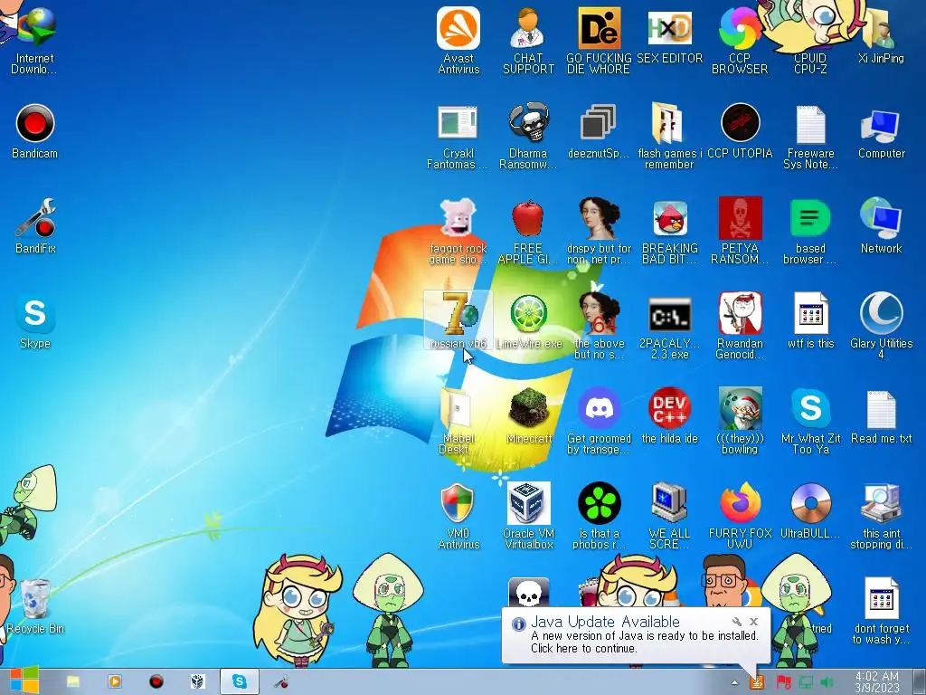Viewport: 926px width, 695px height.
Task: Open the Start menu
Action: [x=23, y=681]
